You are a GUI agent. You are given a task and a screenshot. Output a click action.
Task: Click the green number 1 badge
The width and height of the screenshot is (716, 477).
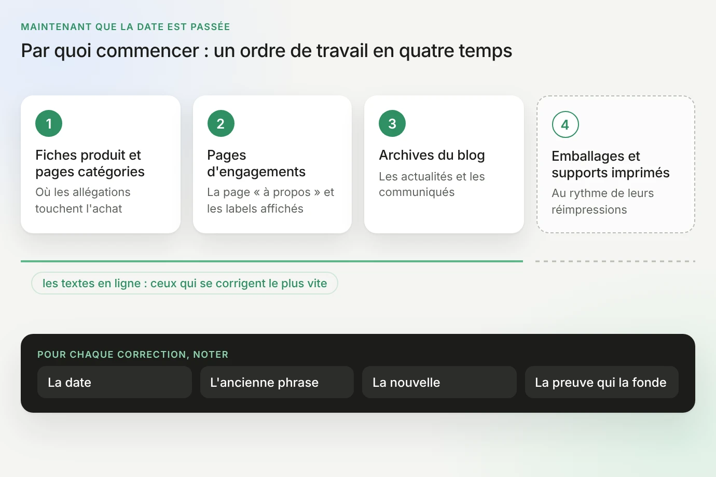[x=49, y=123]
